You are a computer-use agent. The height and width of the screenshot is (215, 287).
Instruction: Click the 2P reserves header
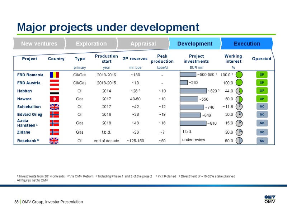pyautogui.click(x=135, y=59)
